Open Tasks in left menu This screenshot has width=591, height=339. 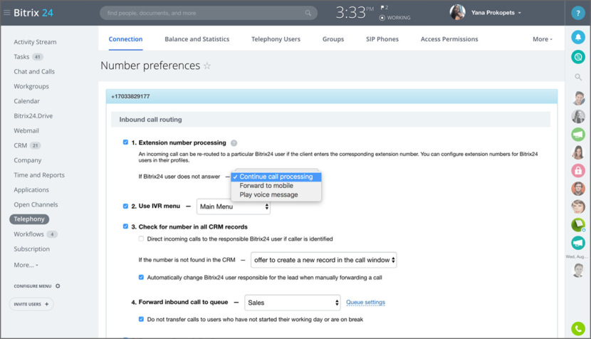pyautogui.click(x=21, y=56)
